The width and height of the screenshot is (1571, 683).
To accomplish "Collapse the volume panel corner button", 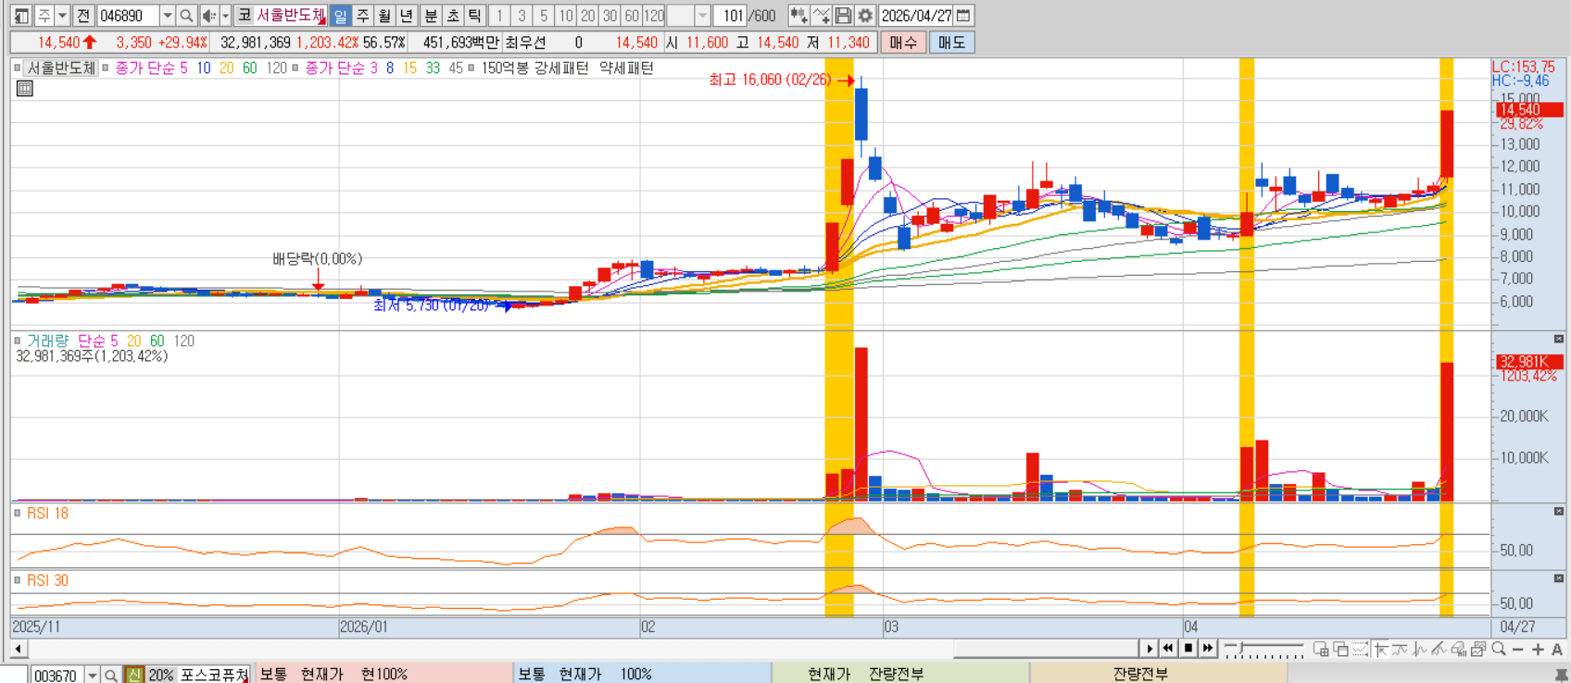I will point(1559,339).
